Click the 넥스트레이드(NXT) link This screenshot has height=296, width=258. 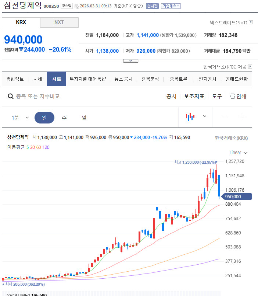(228, 22)
